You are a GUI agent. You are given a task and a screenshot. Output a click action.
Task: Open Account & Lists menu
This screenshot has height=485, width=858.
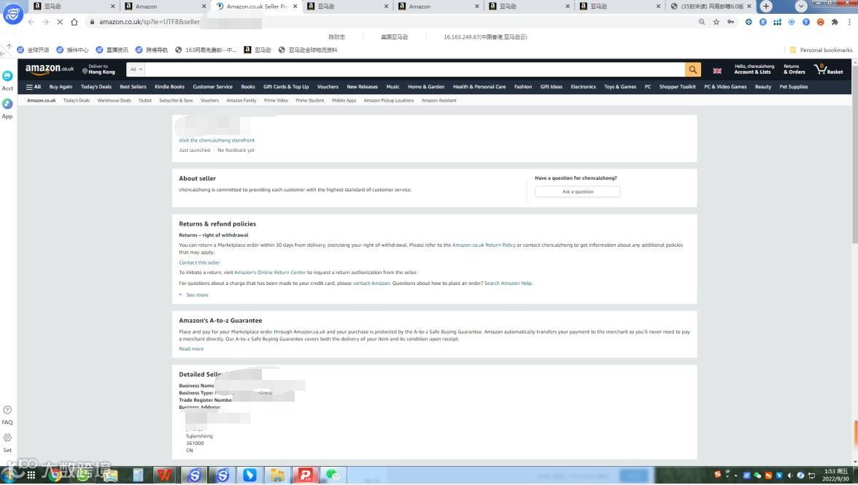754,69
